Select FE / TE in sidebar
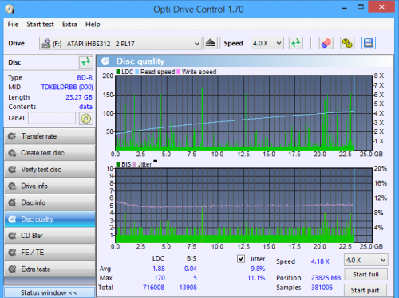This screenshot has width=399, height=298. (x=49, y=253)
